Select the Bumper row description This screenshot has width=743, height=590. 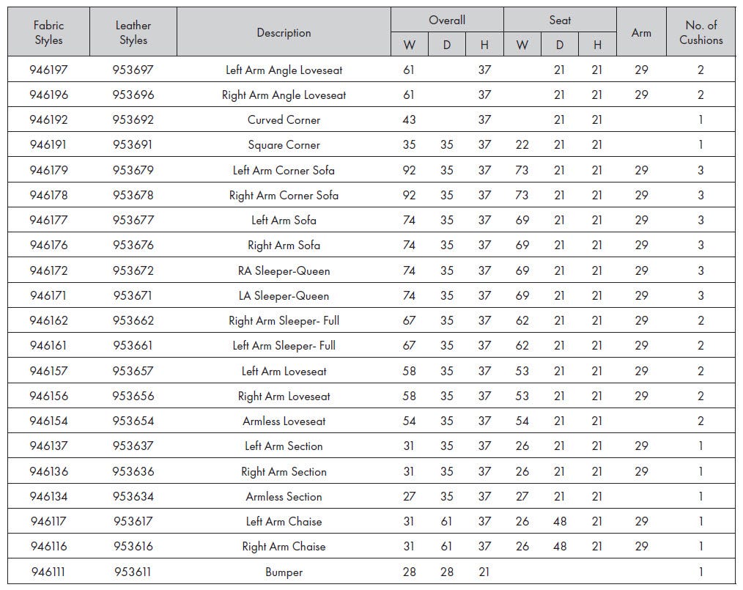pyautogui.click(x=284, y=572)
